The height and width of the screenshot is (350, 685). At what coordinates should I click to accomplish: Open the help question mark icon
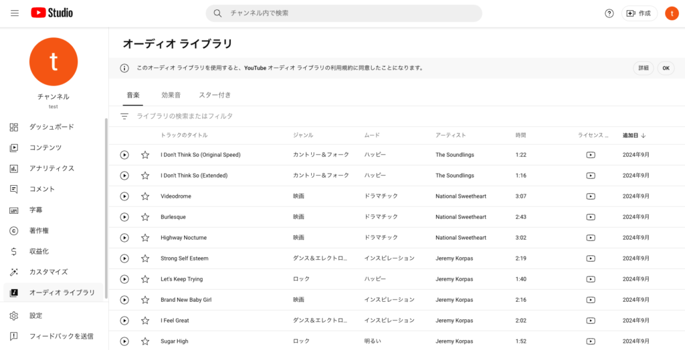click(x=609, y=13)
